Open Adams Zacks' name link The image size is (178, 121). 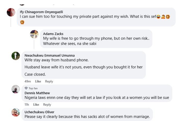(x=53, y=34)
